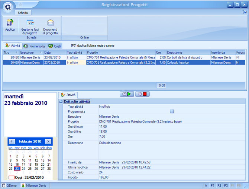
Task: Edit the Ora di inizio field 11.00
Action: click(172, 126)
